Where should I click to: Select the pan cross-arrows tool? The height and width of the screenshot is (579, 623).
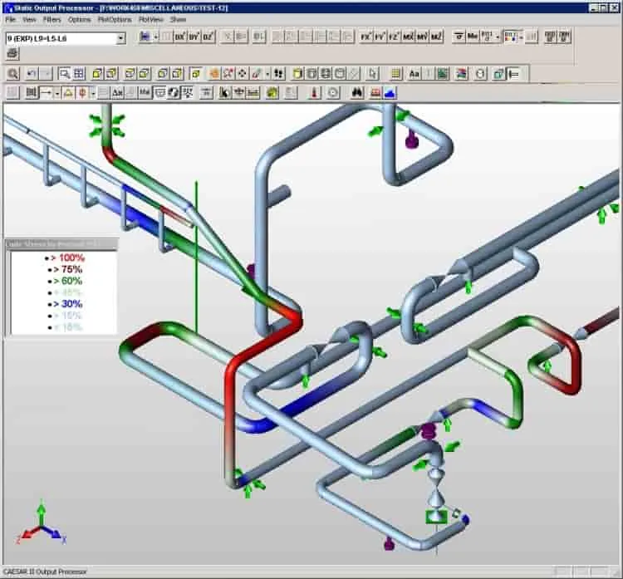(x=242, y=74)
